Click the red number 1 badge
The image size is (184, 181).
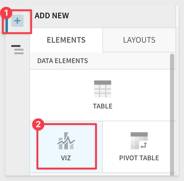pos(6,13)
